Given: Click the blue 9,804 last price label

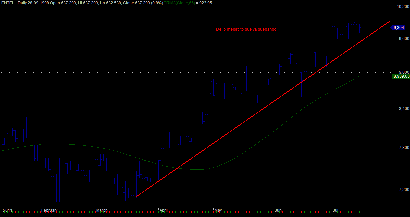Looking at the screenshot, I should (x=399, y=28).
